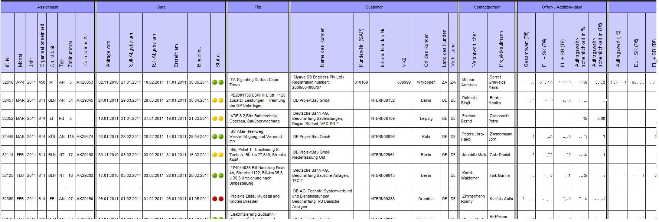Select the red status dots in row 32360

click(x=218, y=199)
